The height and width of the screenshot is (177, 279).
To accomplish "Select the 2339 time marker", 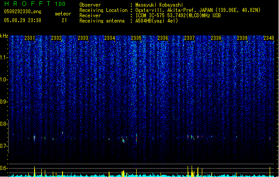I will pyautogui.click(x=242, y=38).
